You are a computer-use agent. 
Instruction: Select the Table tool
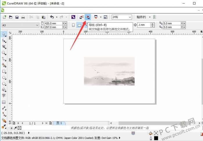click(x=4, y=102)
